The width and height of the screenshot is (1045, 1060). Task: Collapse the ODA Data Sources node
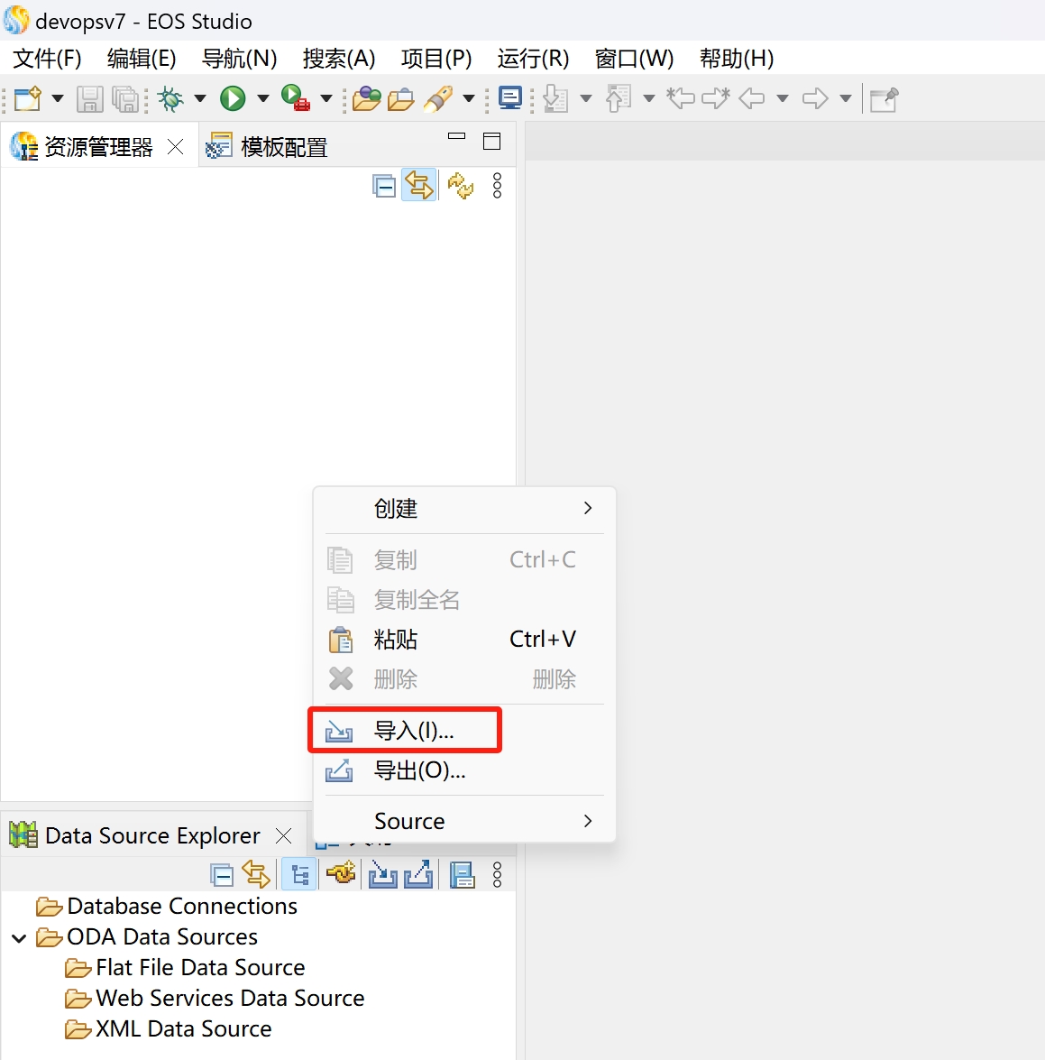tap(20, 937)
